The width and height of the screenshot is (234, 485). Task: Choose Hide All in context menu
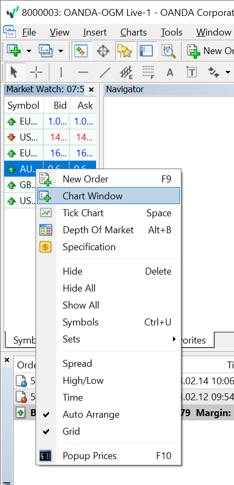click(108, 288)
